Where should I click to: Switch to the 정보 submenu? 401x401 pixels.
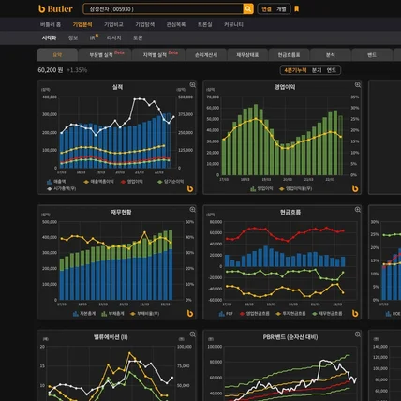click(x=73, y=37)
